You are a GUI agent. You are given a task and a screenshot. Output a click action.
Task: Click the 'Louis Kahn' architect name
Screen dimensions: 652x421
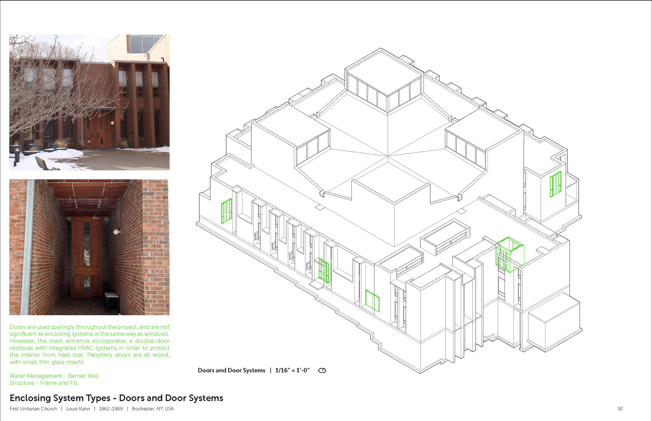click(x=78, y=409)
